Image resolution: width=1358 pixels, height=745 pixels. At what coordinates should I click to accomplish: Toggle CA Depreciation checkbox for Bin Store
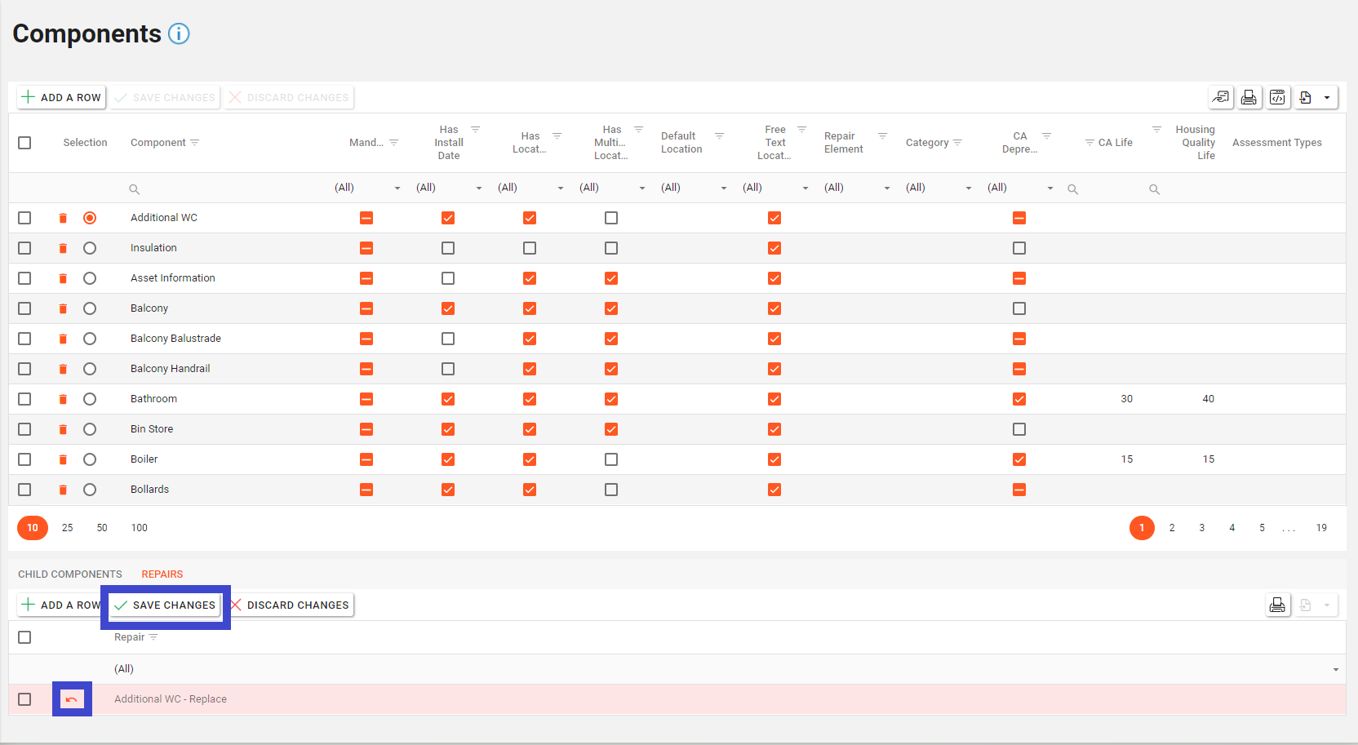point(1019,429)
